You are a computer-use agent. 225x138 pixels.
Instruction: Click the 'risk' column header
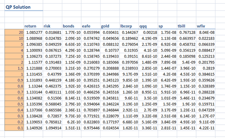tap(52, 26)
